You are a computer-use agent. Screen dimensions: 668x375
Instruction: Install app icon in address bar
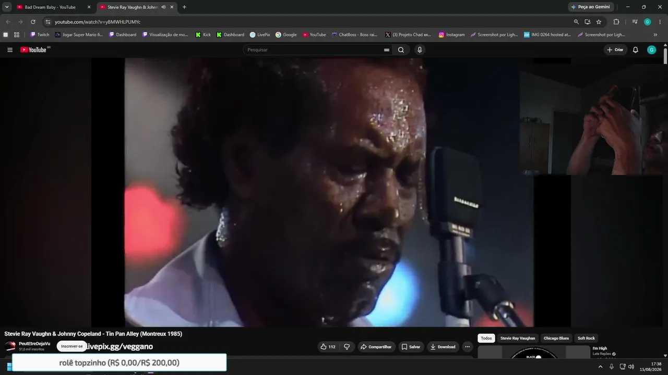click(588, 22)
